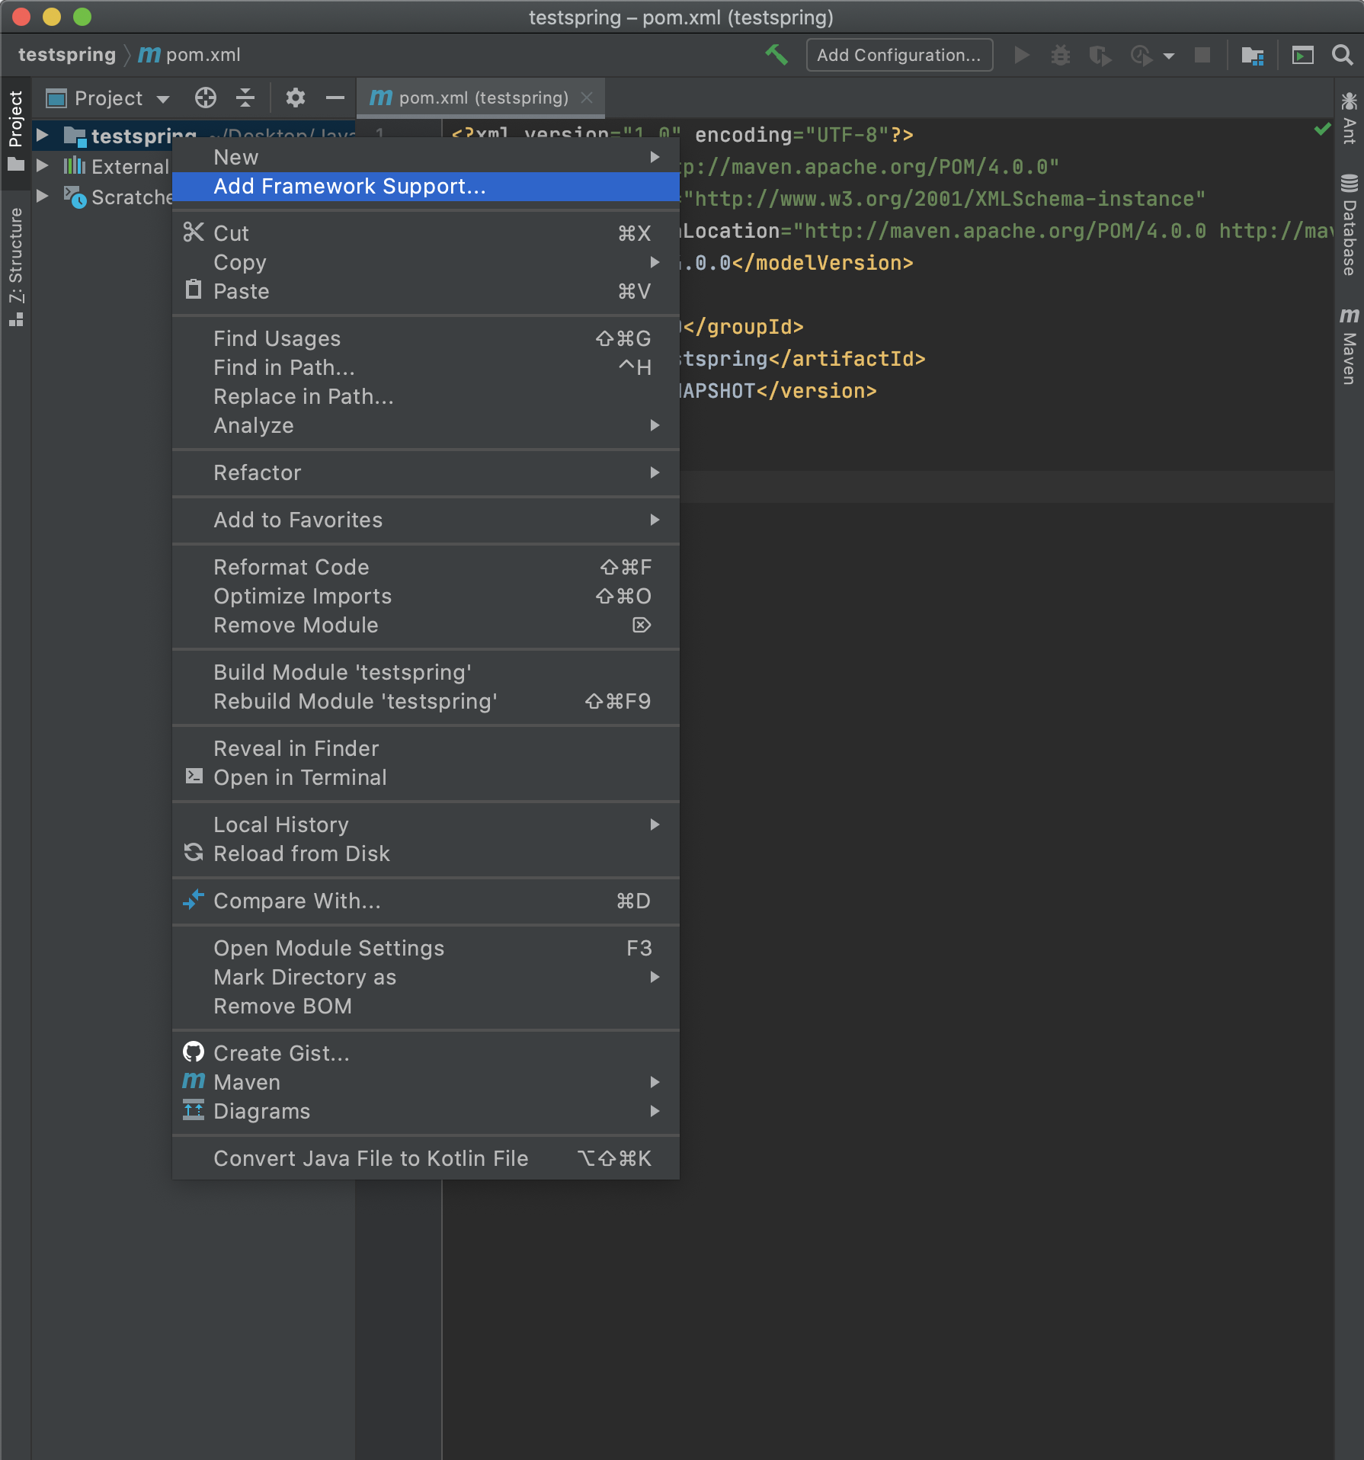This screenshot has height=1460, width=1364.
Task: Choose Open in Terminal
Action: (426, 777)
